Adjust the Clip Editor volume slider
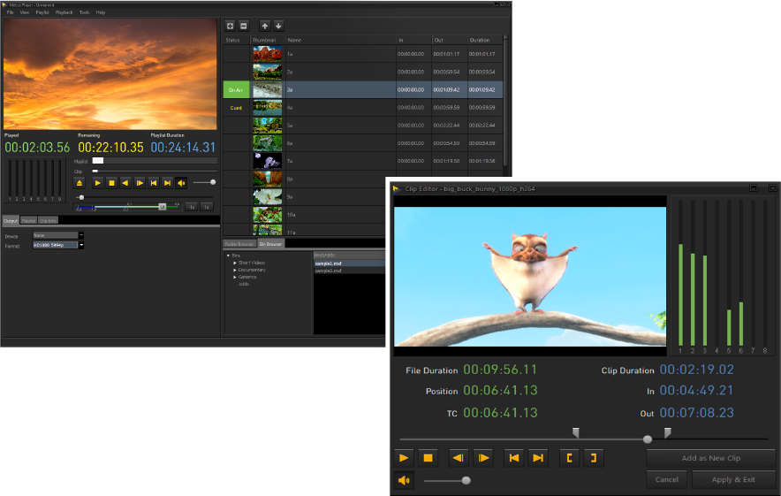 click(466, 481)
